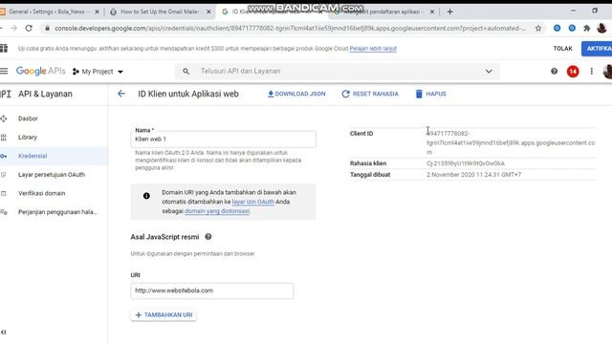Select the Client ID value text
The image size is (612, 344).
[x=511, y=142]
